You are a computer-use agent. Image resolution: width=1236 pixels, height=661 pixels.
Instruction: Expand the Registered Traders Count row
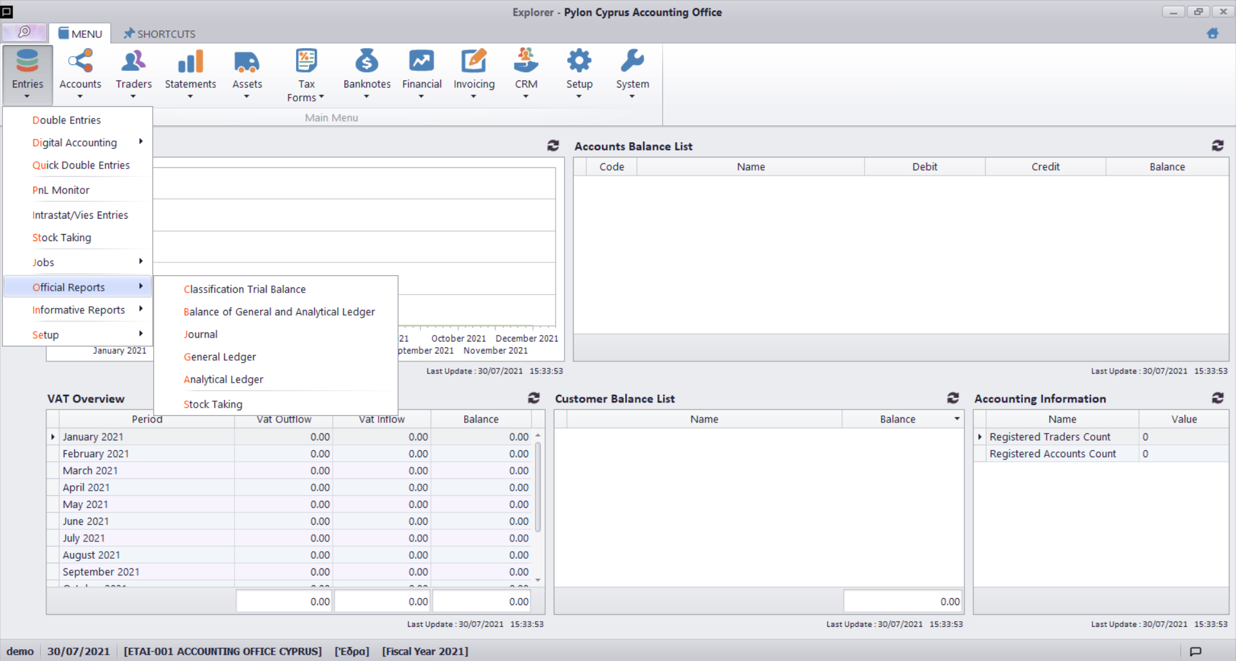pos(980,437)
